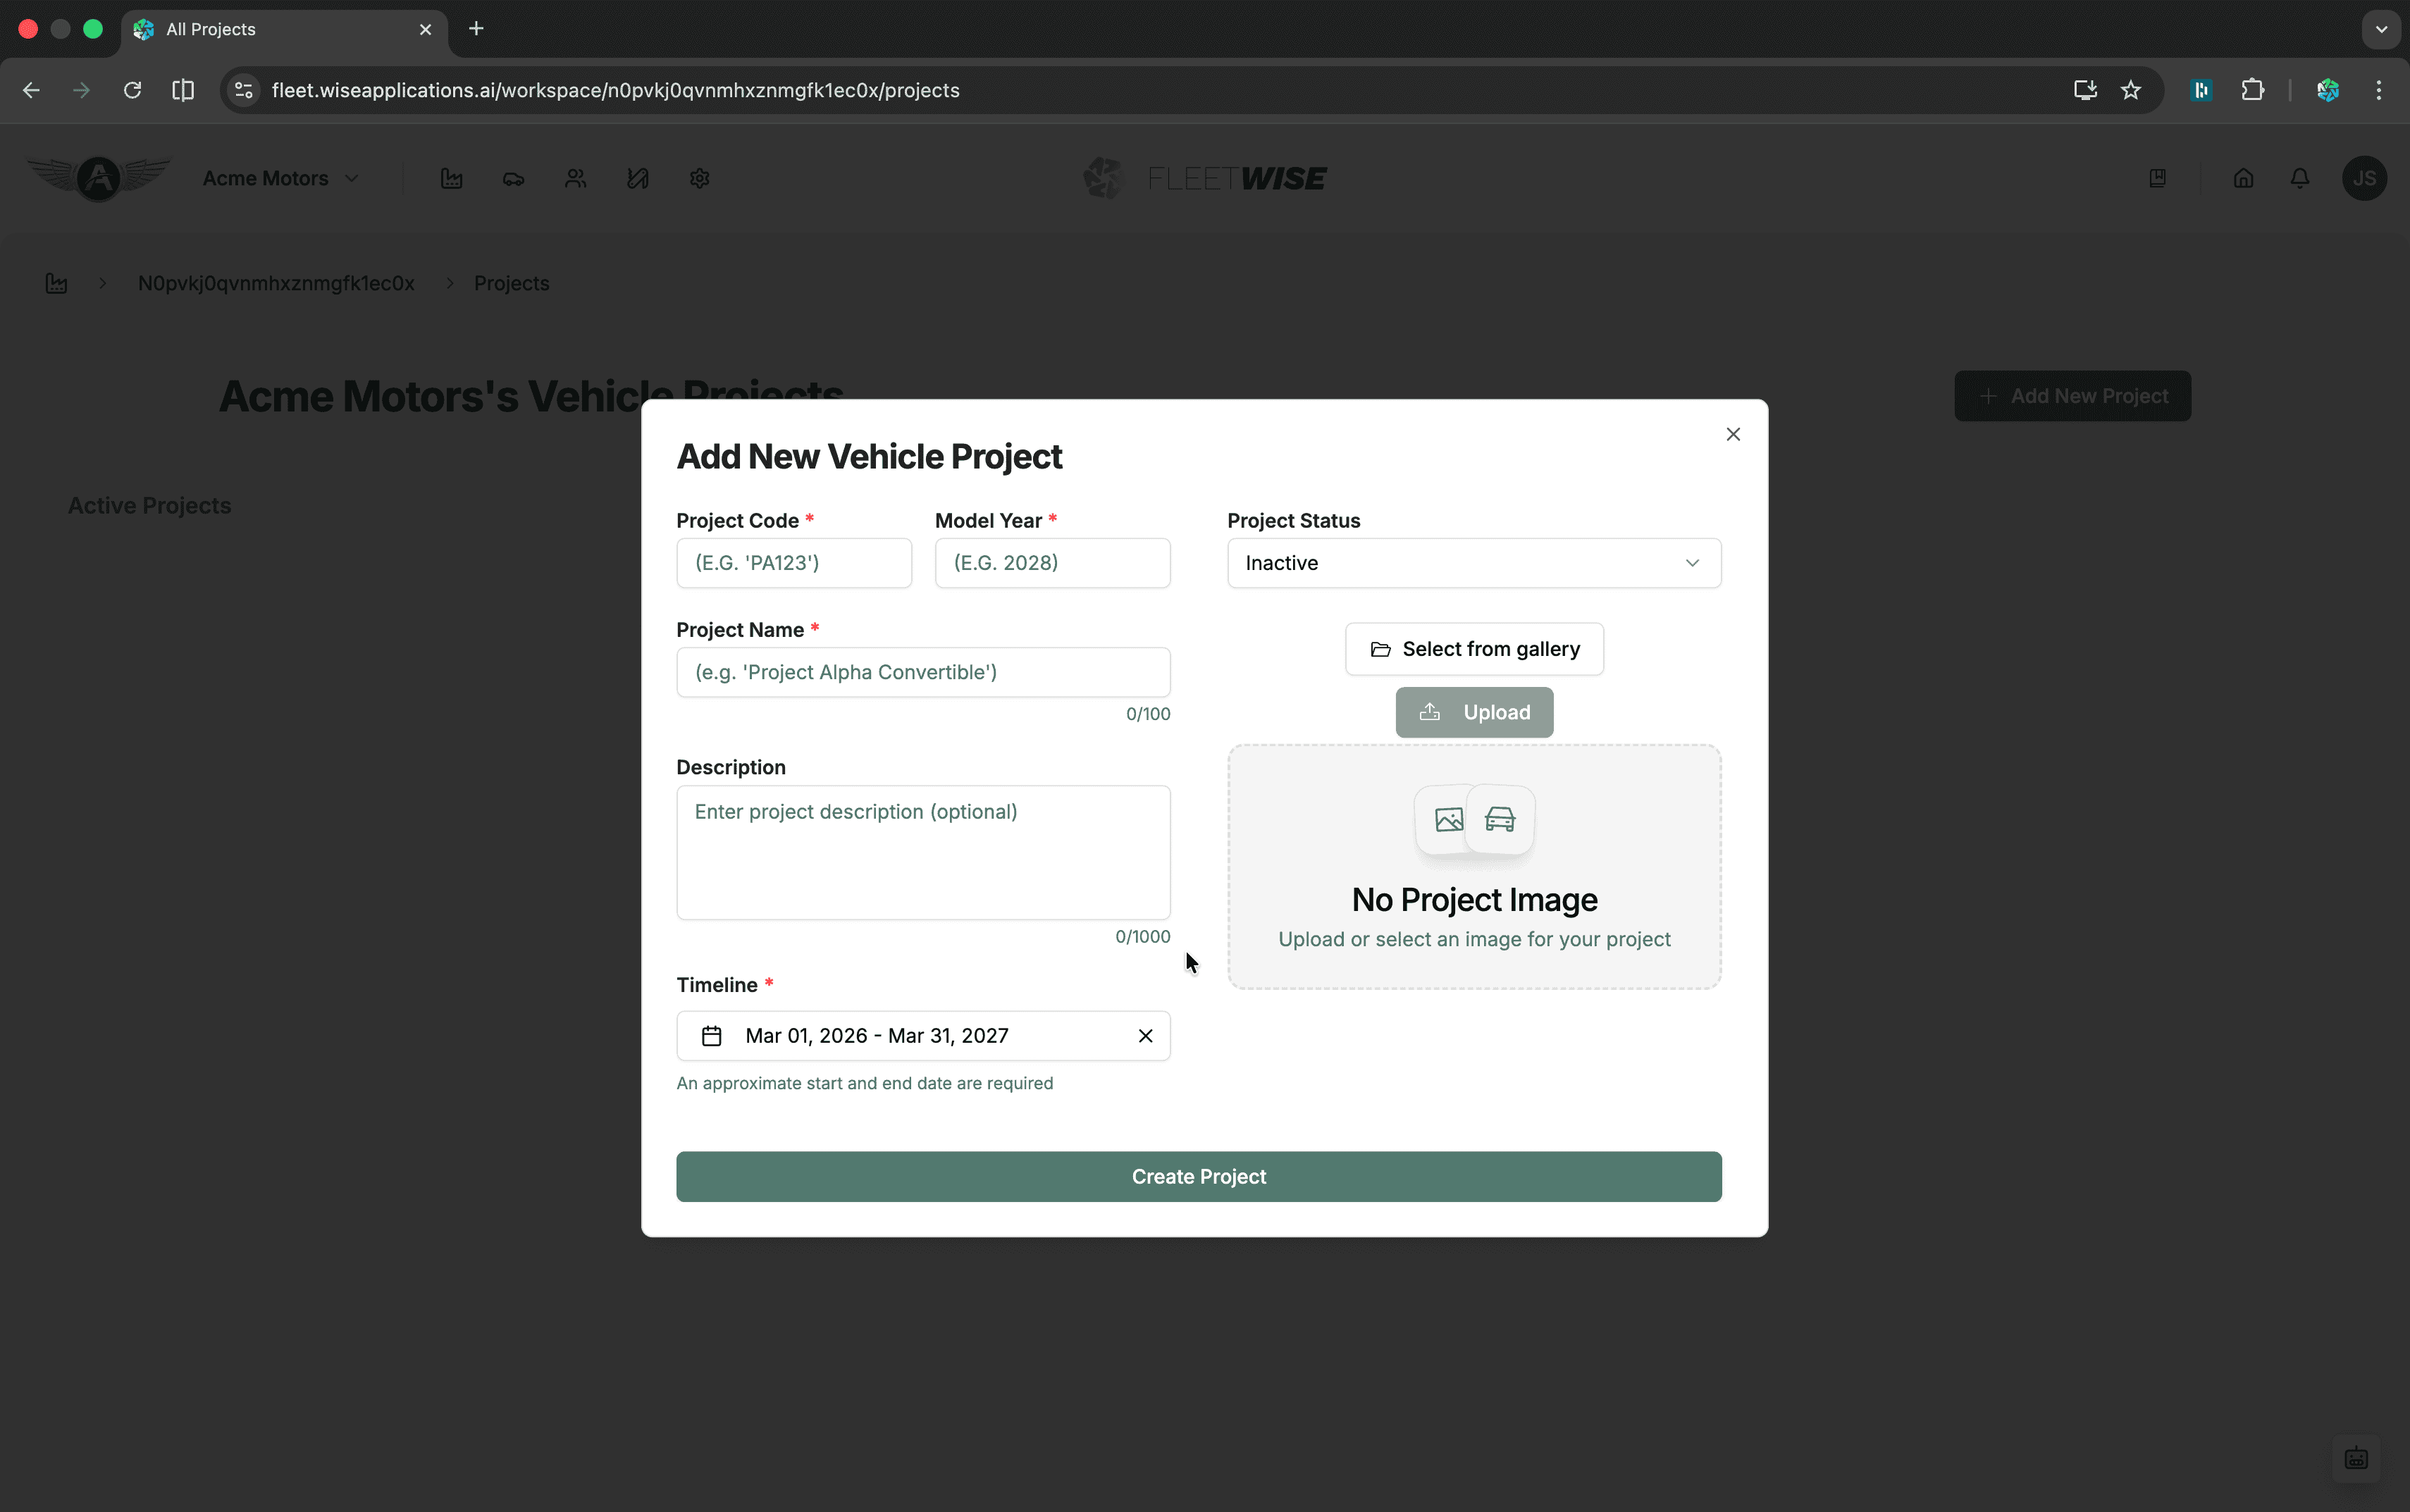The height and width of the screenshot is (1512, 2410).
Task: Click the Acme Motors winged logo
Action: tap(99, 178)
